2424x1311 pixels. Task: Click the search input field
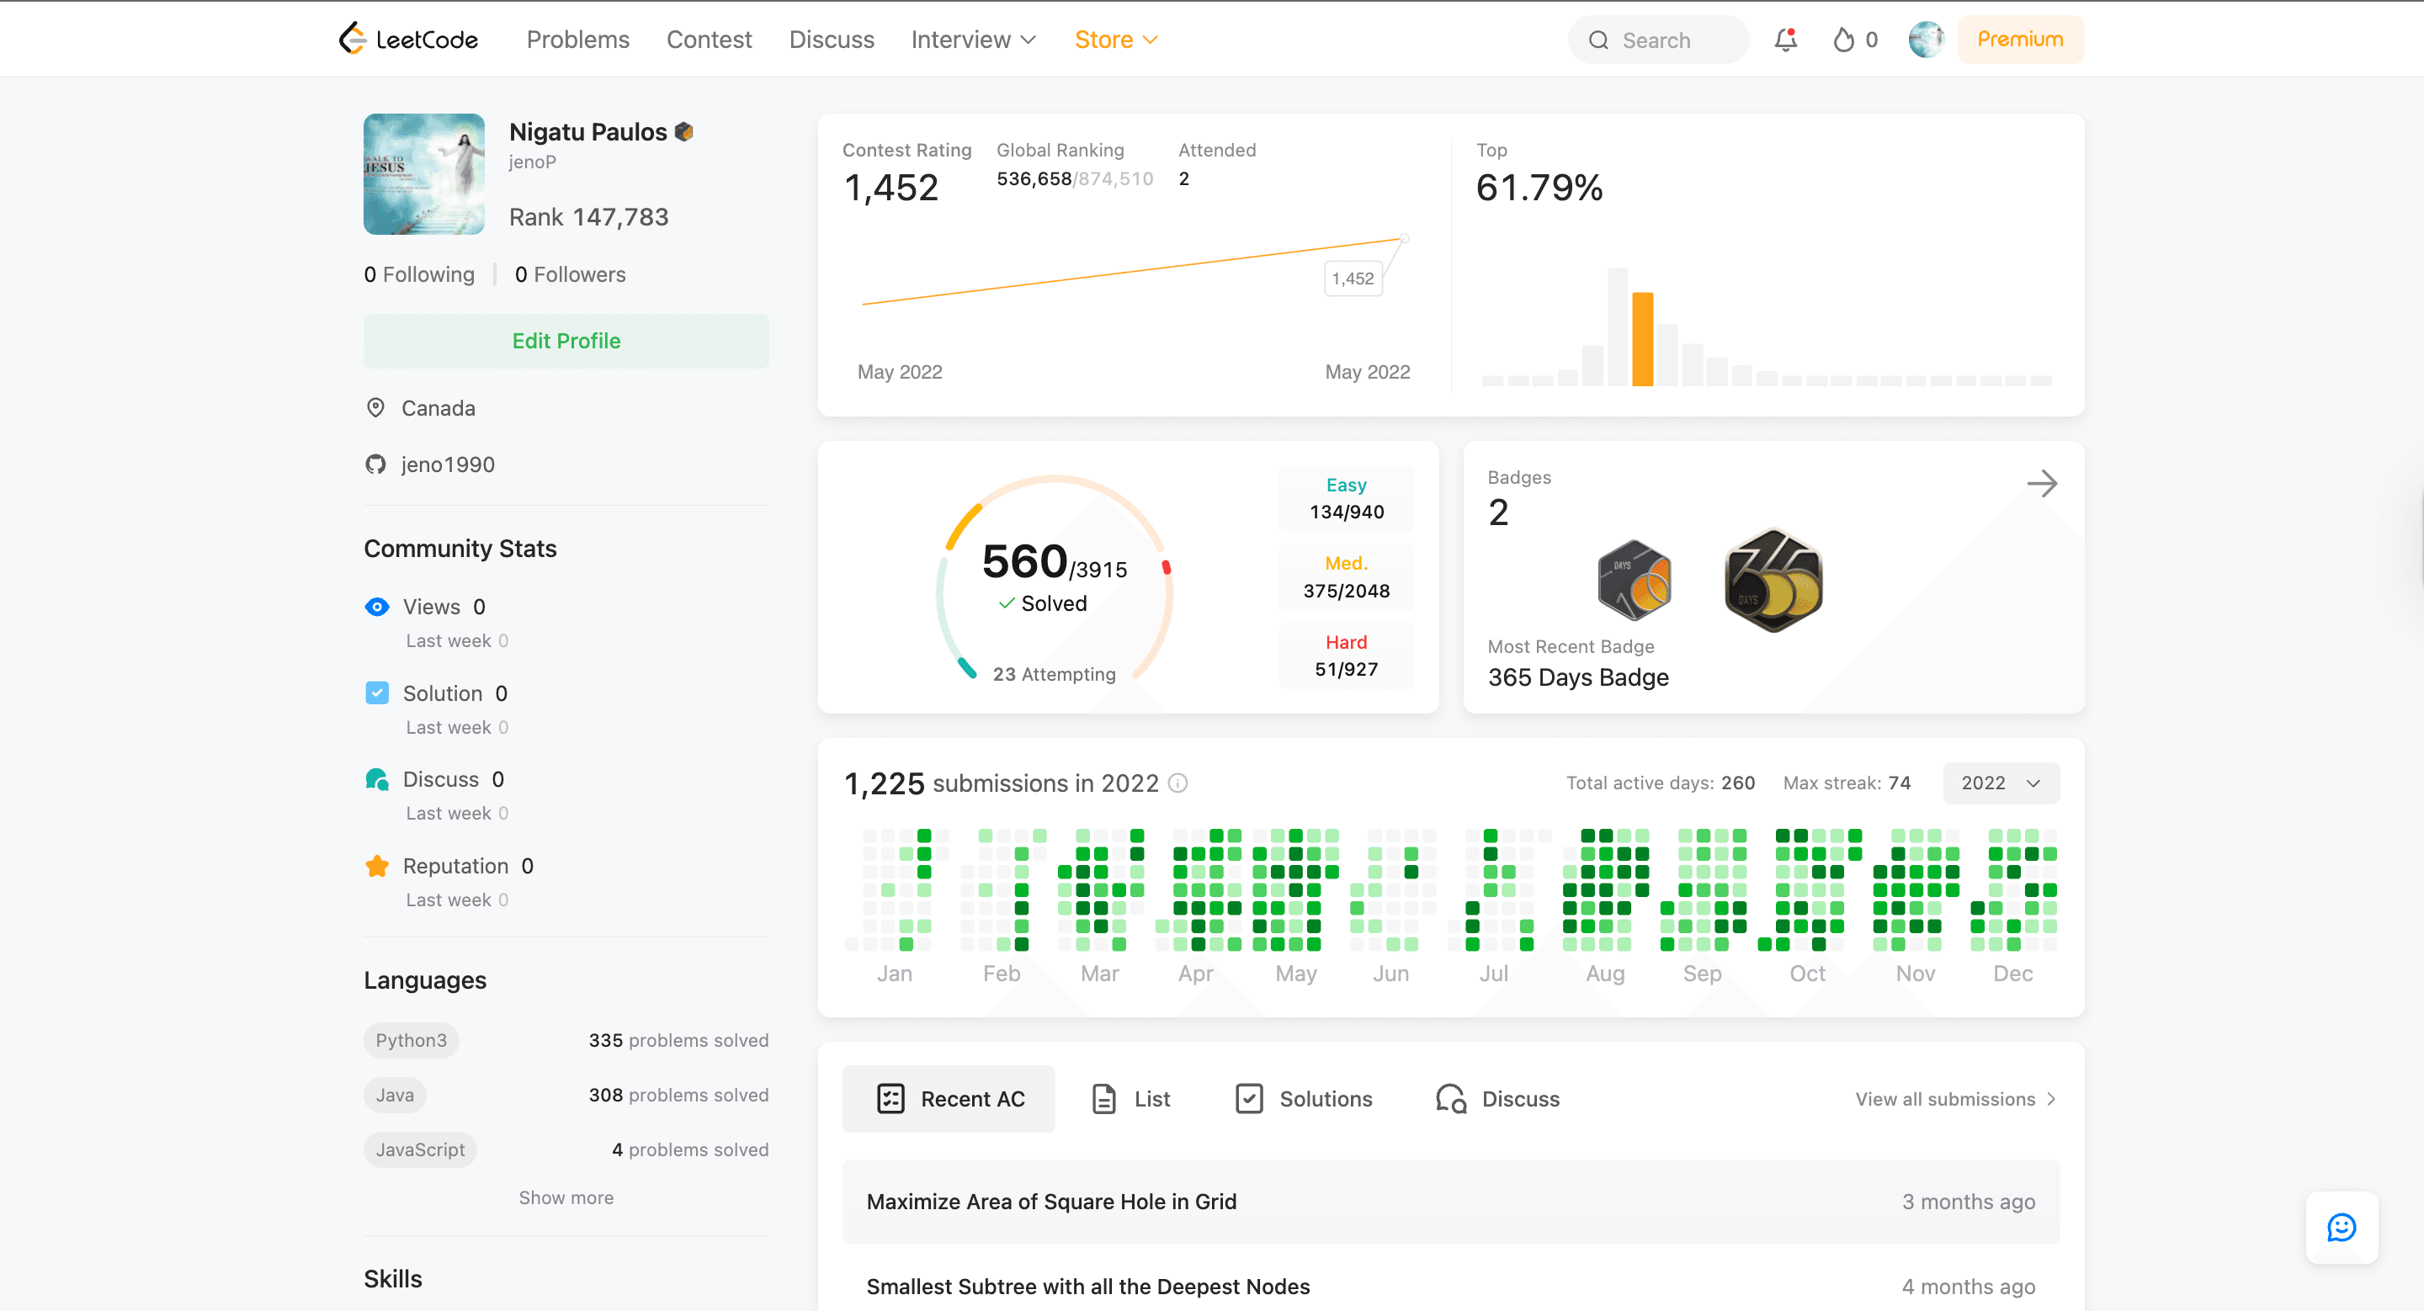(x=1658, y=40)
